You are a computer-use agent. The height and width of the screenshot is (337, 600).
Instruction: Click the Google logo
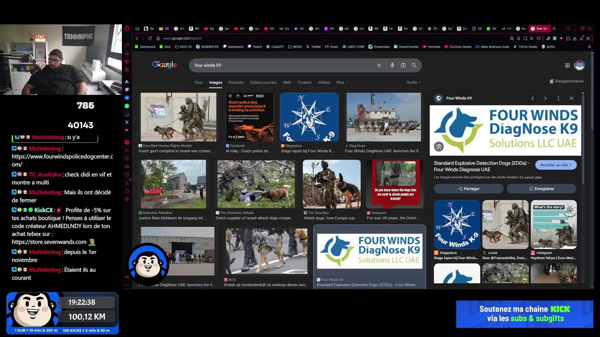point(165,65)
